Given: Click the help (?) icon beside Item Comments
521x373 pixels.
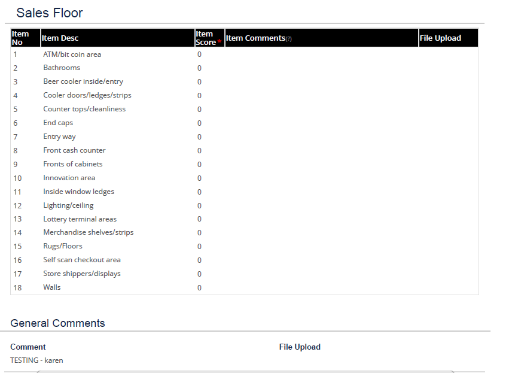Looking at the screenshot, I should coord(288,39).
